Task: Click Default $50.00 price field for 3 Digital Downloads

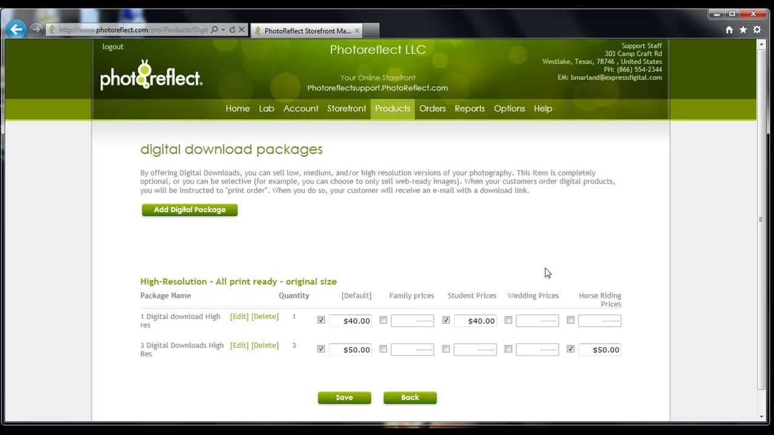Action: [350, 350]
